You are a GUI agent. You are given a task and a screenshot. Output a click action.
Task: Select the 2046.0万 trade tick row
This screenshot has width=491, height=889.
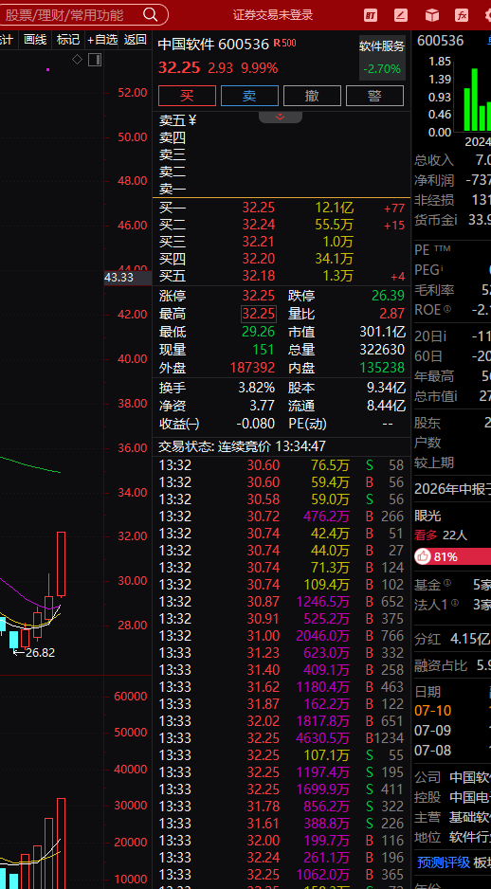click(x=282, y=636)
